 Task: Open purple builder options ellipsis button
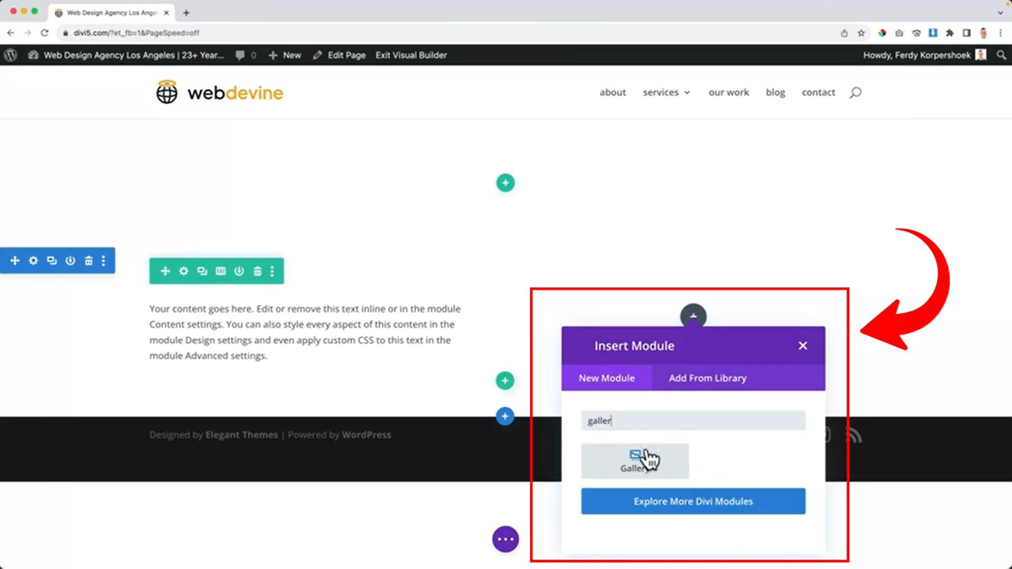coord(505,539)
